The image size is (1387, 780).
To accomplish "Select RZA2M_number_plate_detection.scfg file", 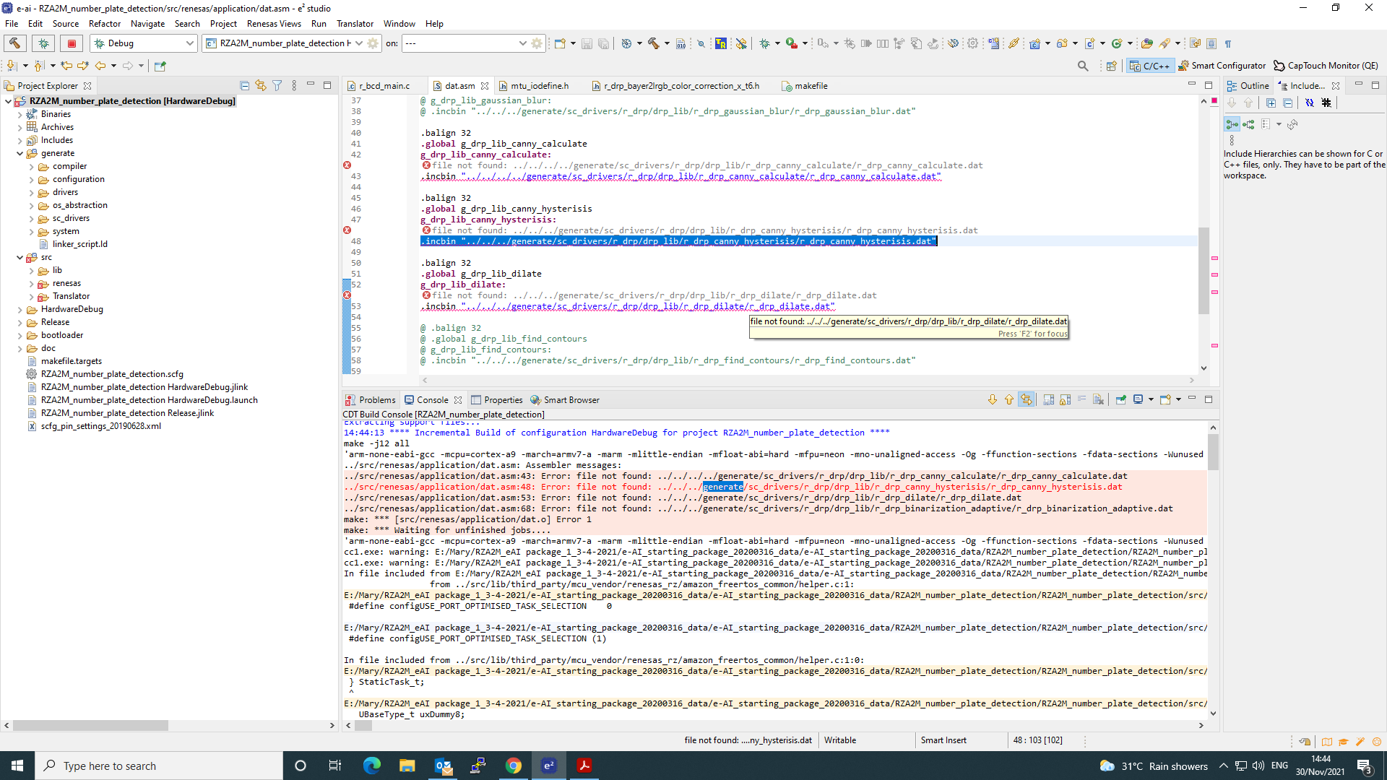I will coord(112,374).
